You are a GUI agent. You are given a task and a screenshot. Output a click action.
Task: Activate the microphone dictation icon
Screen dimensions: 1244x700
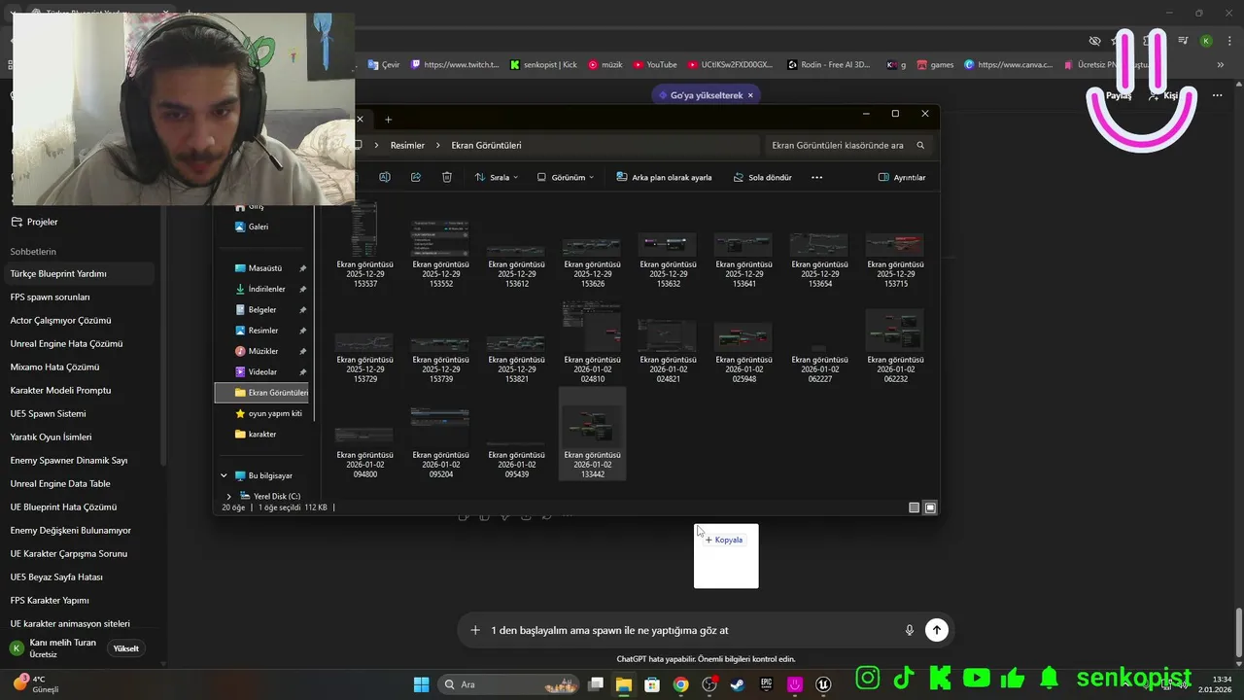coord(910,630)
